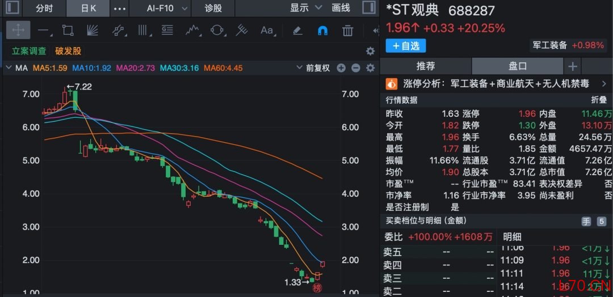The width and height of the screenshot is (613, 297).
Task: Delete drawings with the trash icon
Action: pos(348,30)
